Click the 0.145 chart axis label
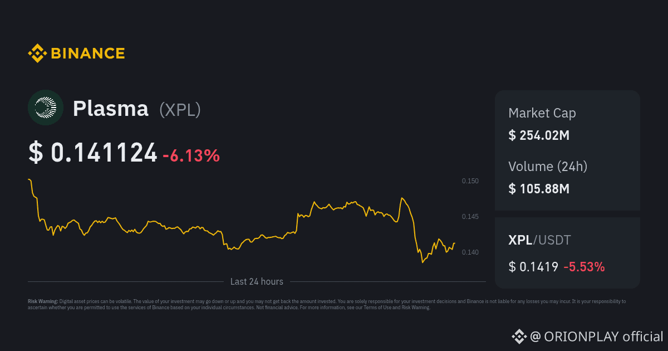This screenshot has height=351, width=668. (470, 216)
